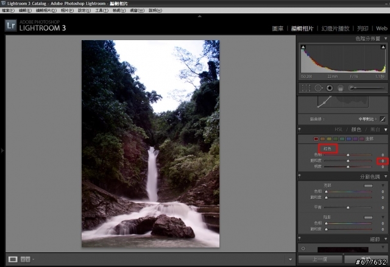Toggle the HSL panel on/off switch
This screenshot has width=390, height=267.
pyautogui.click(x=299, y=130)
